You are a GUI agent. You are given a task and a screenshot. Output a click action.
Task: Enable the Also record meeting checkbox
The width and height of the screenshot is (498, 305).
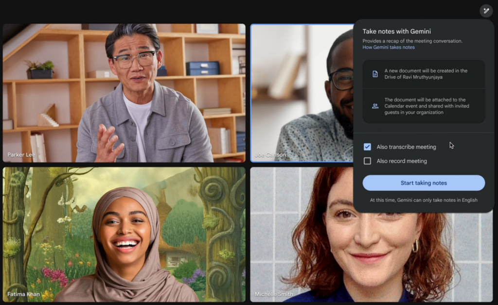(367, 161)
